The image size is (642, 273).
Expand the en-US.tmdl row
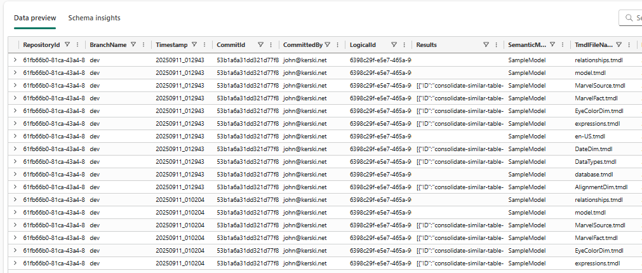point(15,136)
